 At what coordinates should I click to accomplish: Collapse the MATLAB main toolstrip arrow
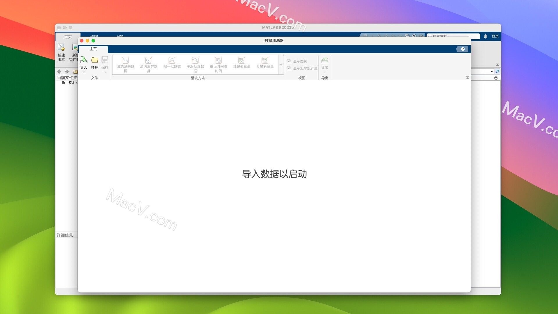click(497, 64)
